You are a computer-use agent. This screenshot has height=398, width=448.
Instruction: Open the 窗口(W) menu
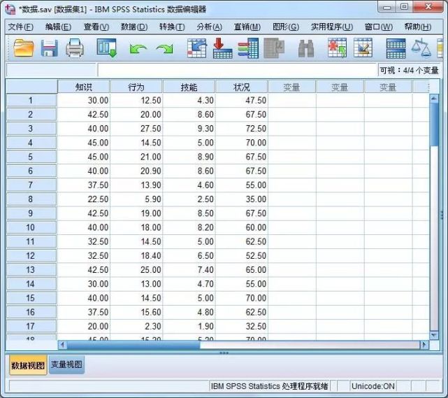(379, 27)
